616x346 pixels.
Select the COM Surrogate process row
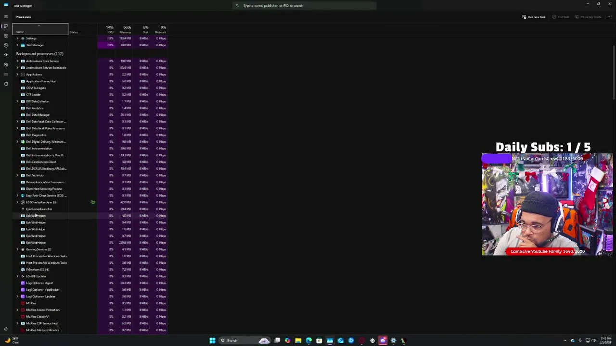90,88
